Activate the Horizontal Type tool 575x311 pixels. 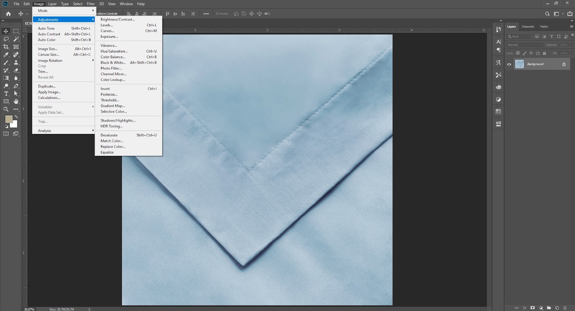pyautogui.click(x=6, y=93)
